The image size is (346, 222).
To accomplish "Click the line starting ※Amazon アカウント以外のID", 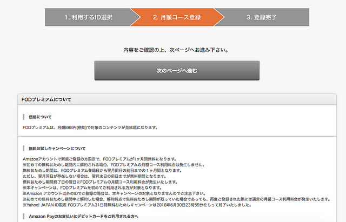I will pyautogui.click(x=114, y=193).
